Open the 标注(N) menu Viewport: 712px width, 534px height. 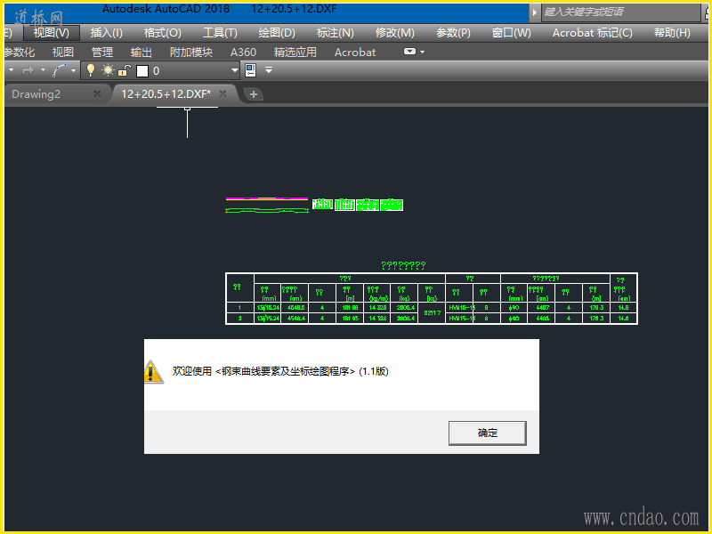pyautogui.click(x=336, y=33)
